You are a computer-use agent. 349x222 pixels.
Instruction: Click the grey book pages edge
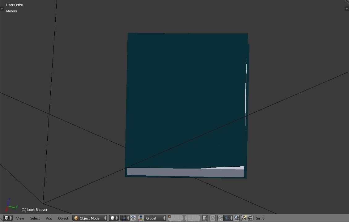pos(185,172)
